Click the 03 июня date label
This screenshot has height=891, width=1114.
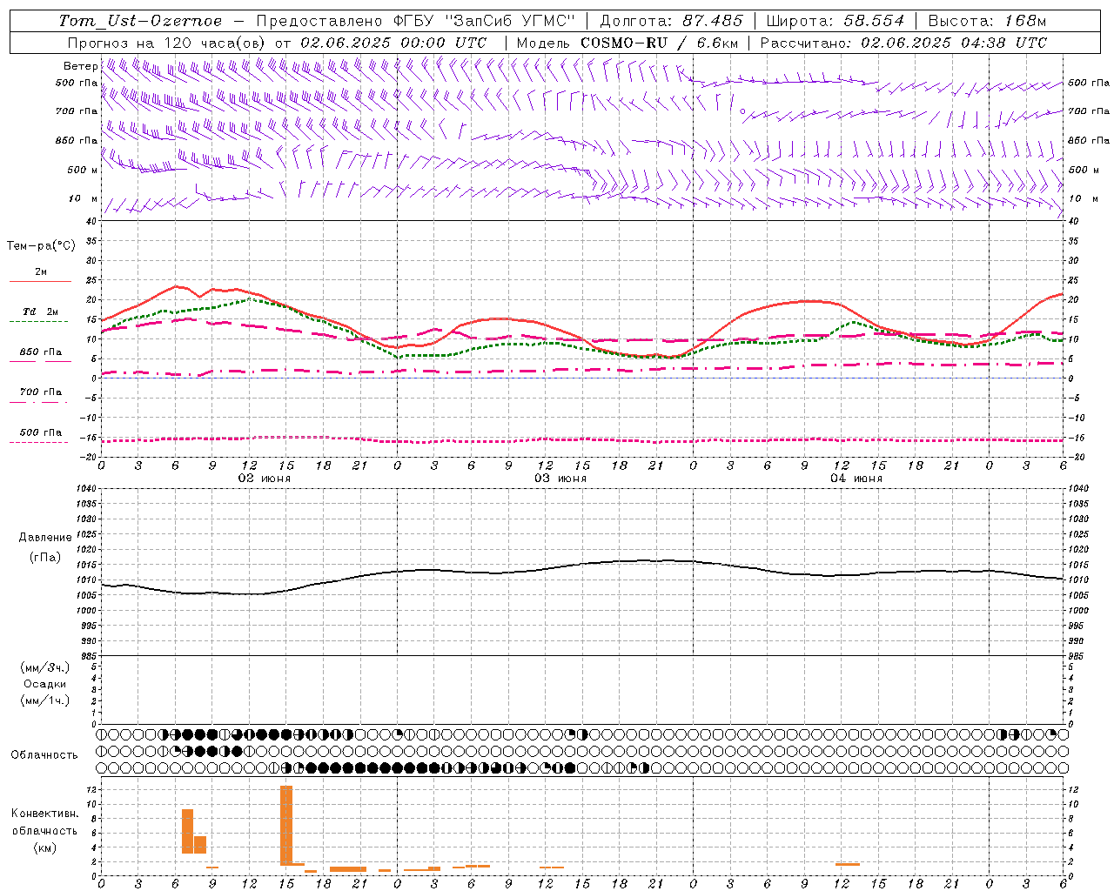[560, 479]
